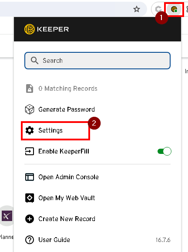188x252 pixels.
Task: Click the plus icon for Create New Record
Action: pyautogui.click(x=30, y=219)
